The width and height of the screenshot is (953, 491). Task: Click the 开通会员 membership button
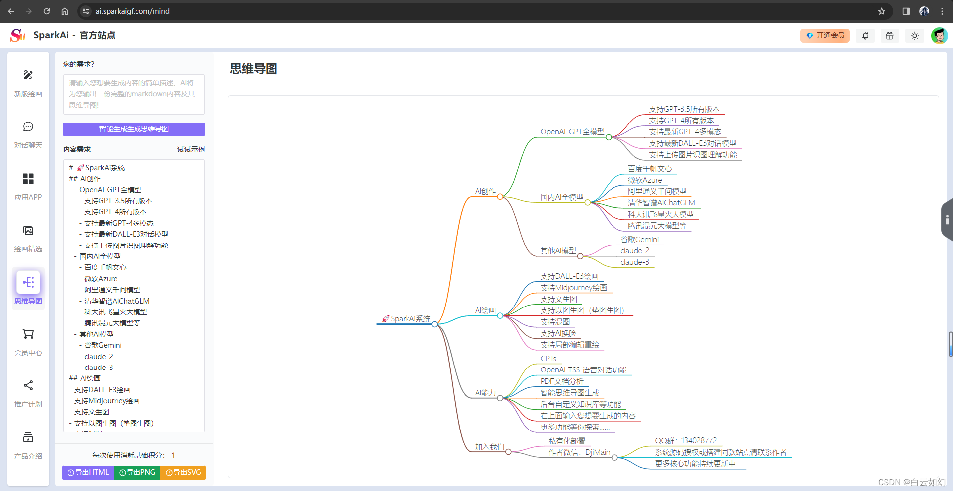click(x=825, y=36)
